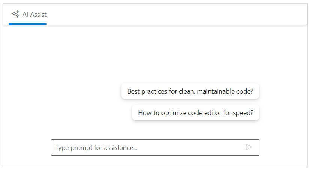The width and height of the screenshot is (310, 169).
Task: Focus the "Type prompt for assistance..." field
Action: tap(146, 147)
